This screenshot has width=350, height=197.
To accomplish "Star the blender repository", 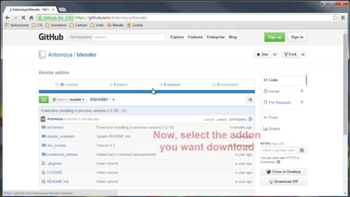I will [262, 54].
